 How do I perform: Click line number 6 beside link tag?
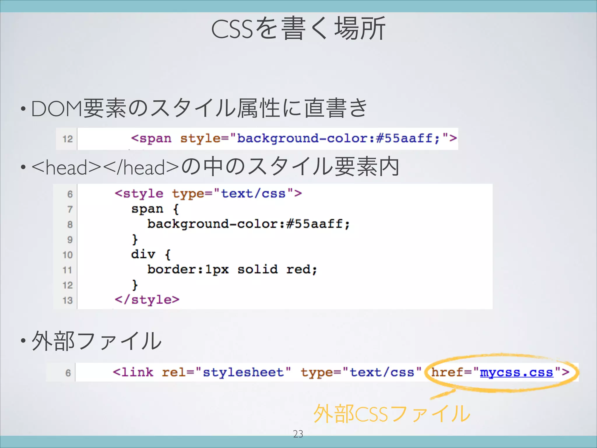[68, 373]
